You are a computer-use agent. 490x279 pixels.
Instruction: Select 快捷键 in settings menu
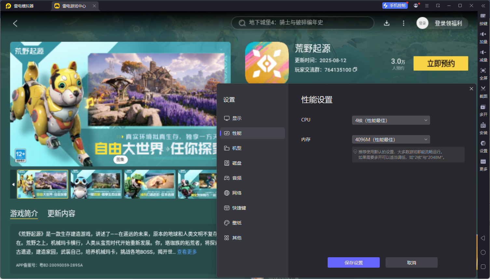pos(252,208)
